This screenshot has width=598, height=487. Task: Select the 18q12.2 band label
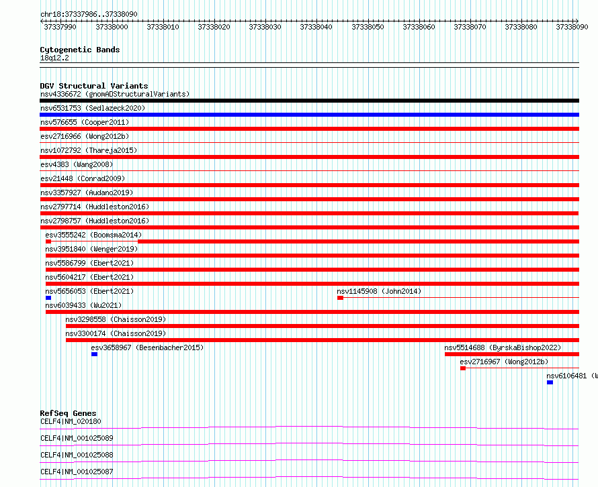(54, 58)
